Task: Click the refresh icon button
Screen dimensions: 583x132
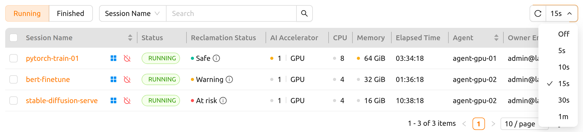Action: tap(538, 13)
